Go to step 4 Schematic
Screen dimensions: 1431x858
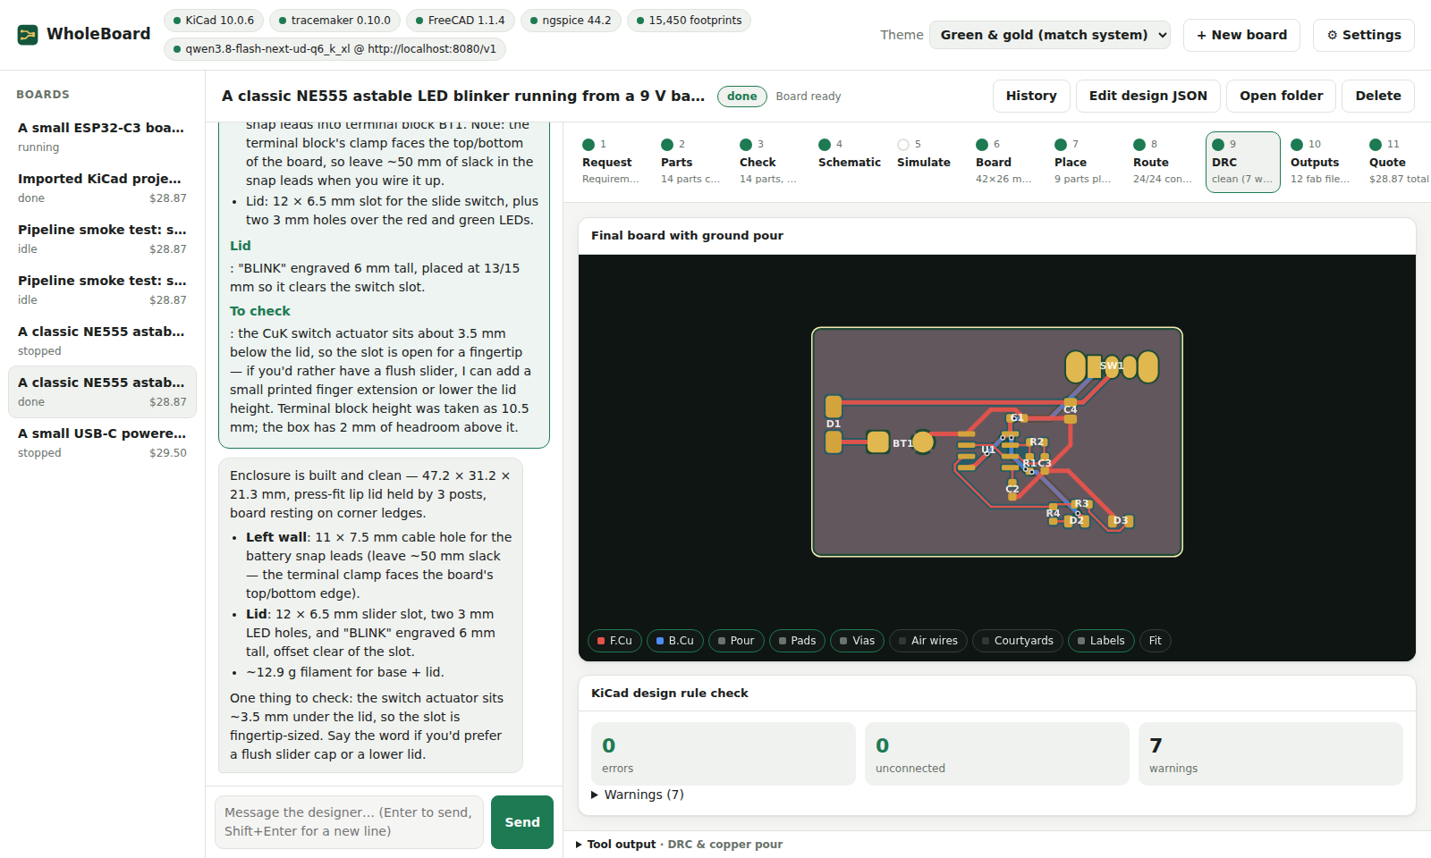(848, 162)
